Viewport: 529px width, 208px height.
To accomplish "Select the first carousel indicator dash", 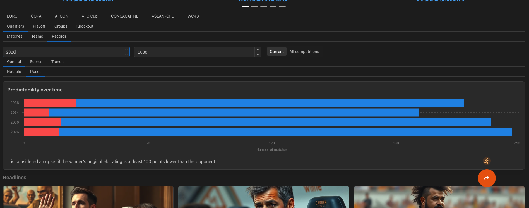I will [245, 6].
